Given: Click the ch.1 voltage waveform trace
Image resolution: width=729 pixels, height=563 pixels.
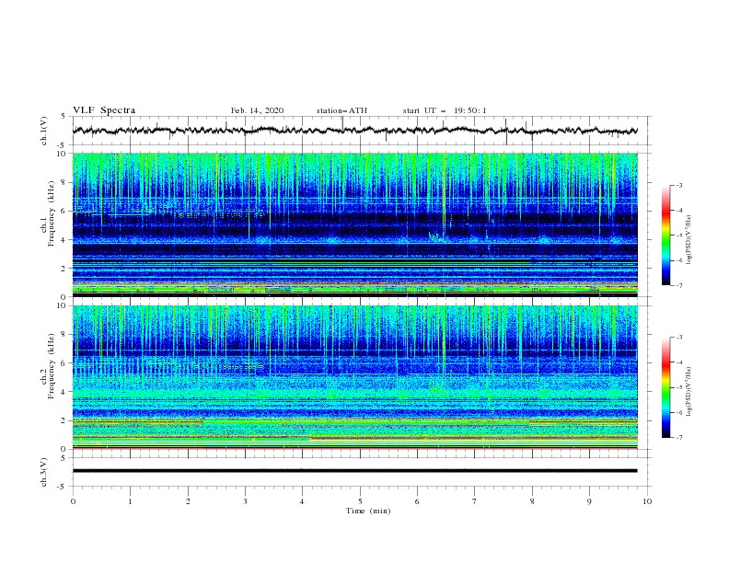Looking at the screenshot, I should click(354, 131).
